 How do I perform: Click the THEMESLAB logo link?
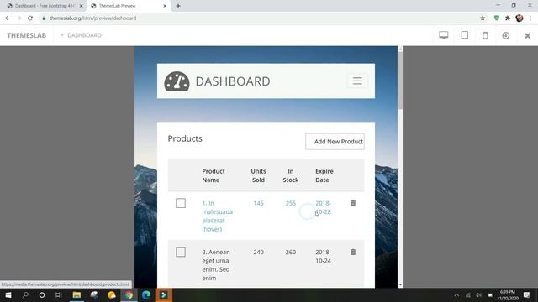tap(26, 35)
